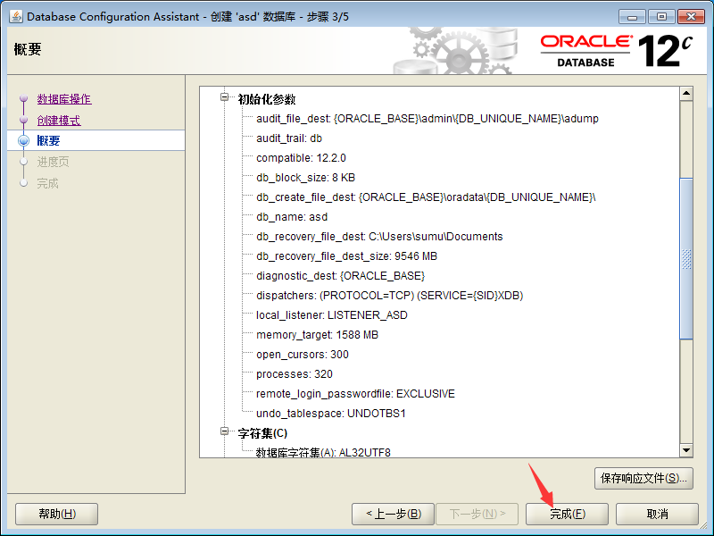Screen dimensions: 714x536
Task: Click the 帮助(H) button
Action: click(x=57, y=515)
